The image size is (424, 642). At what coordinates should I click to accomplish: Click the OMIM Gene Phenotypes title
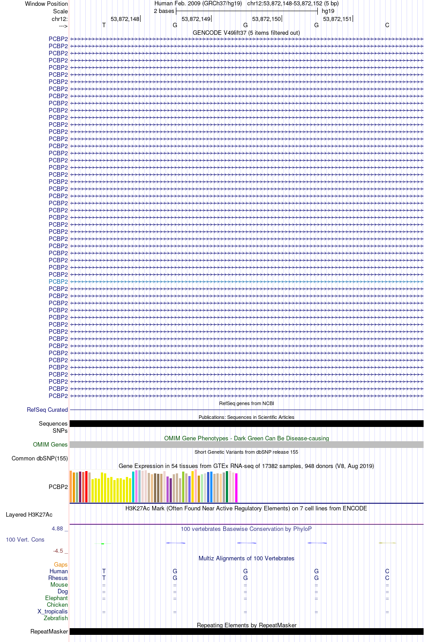pyautogui.click(x=246, y=439)
